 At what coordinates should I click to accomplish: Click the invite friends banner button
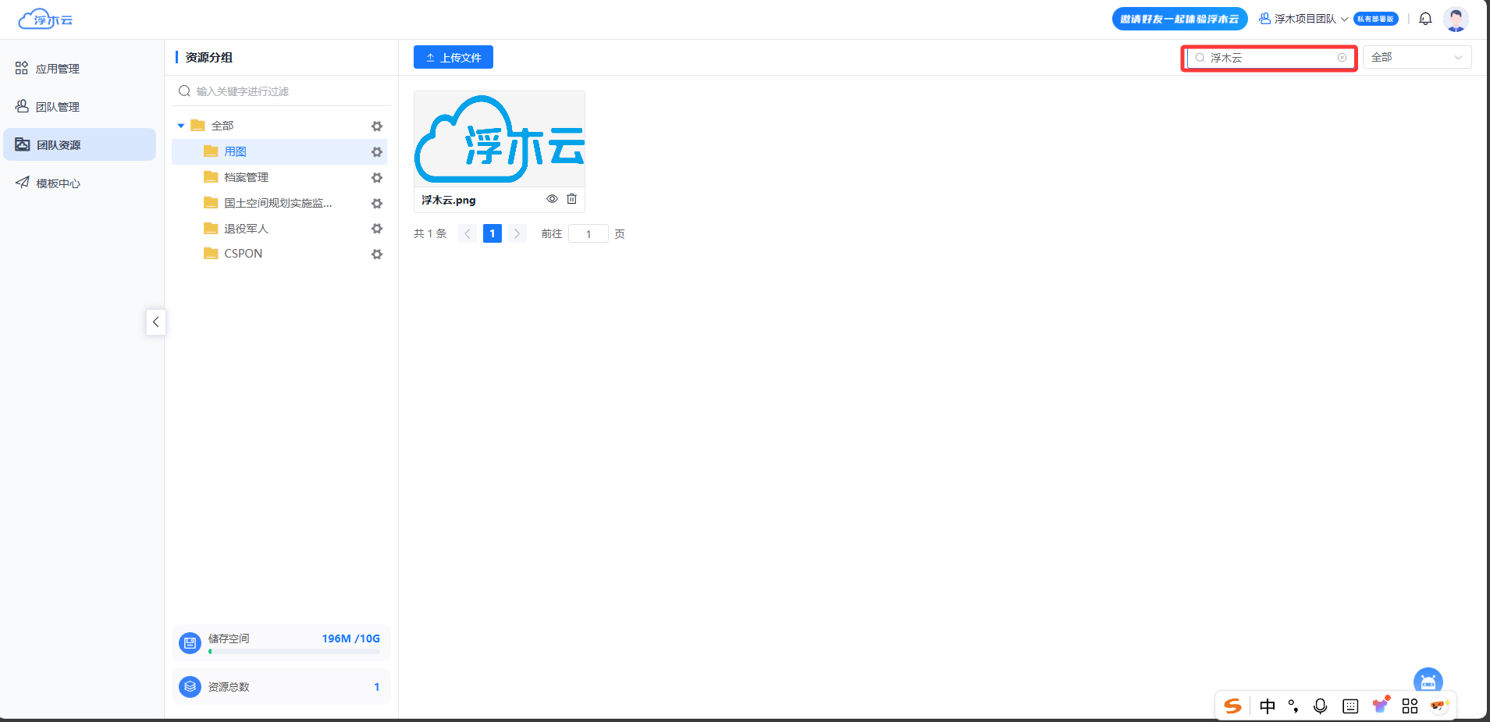[x=1179, y=19]
